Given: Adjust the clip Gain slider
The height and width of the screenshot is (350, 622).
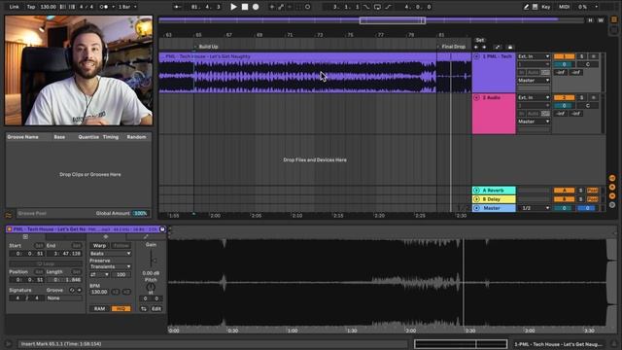Looking at the screenshot, I should click(152, 260).
